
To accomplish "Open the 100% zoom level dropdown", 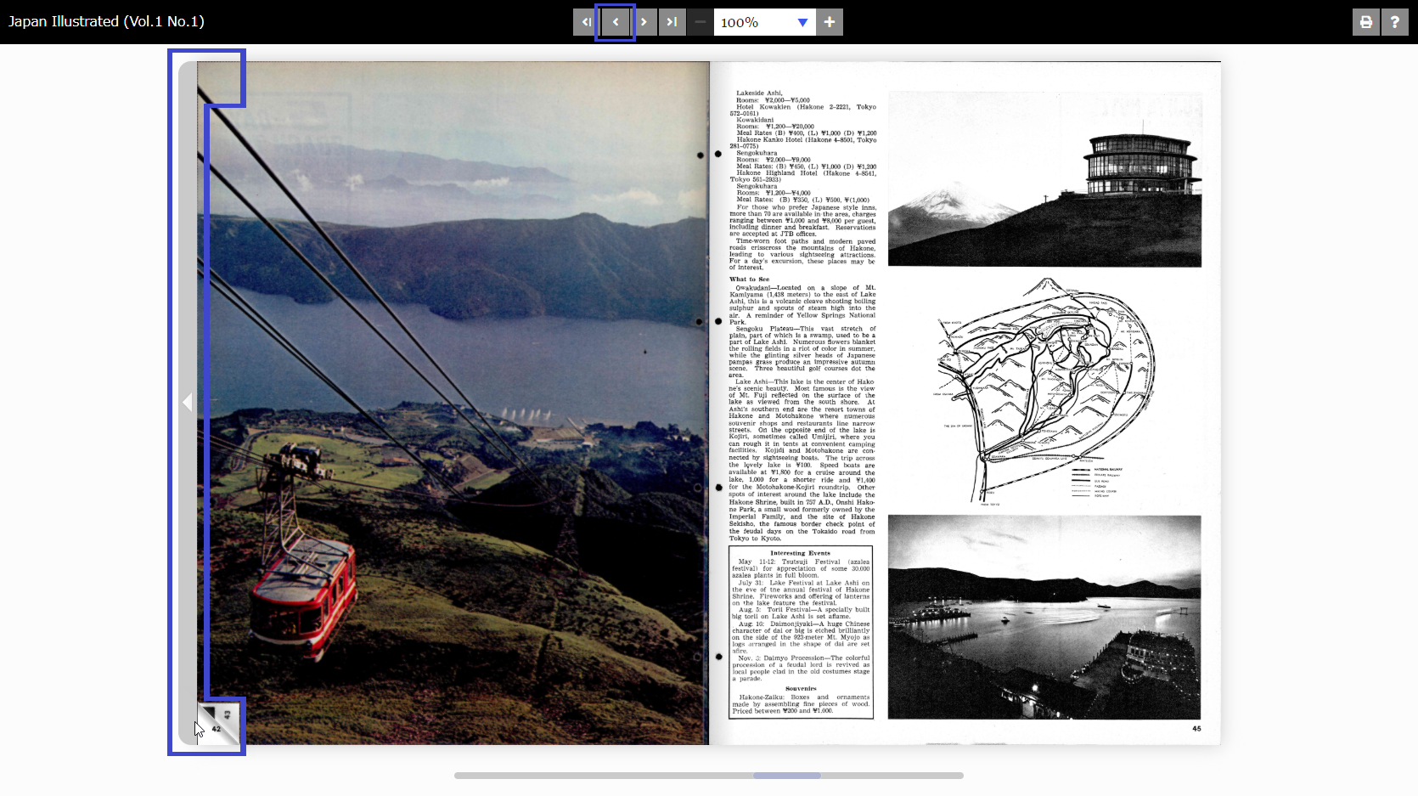I will 802,22.
